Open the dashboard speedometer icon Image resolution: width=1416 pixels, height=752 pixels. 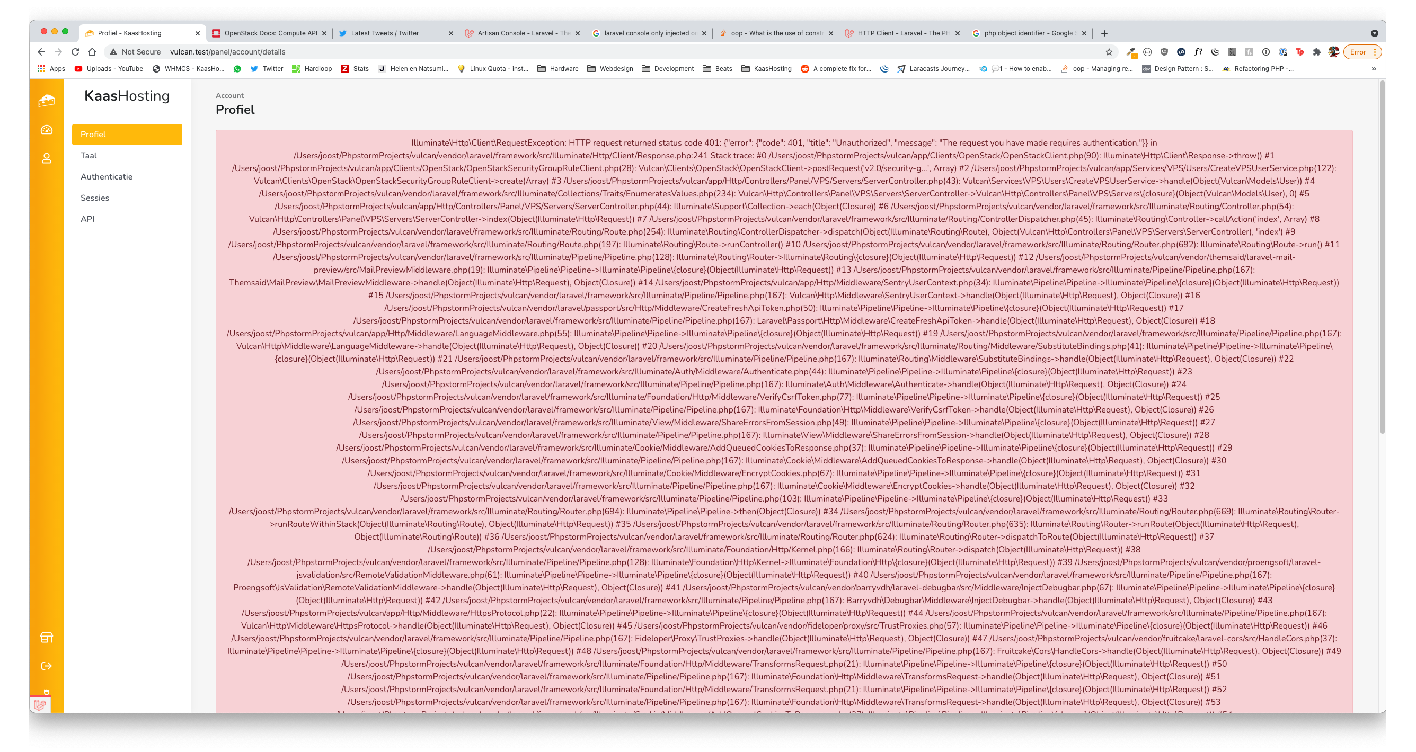(x=46, y=130)
